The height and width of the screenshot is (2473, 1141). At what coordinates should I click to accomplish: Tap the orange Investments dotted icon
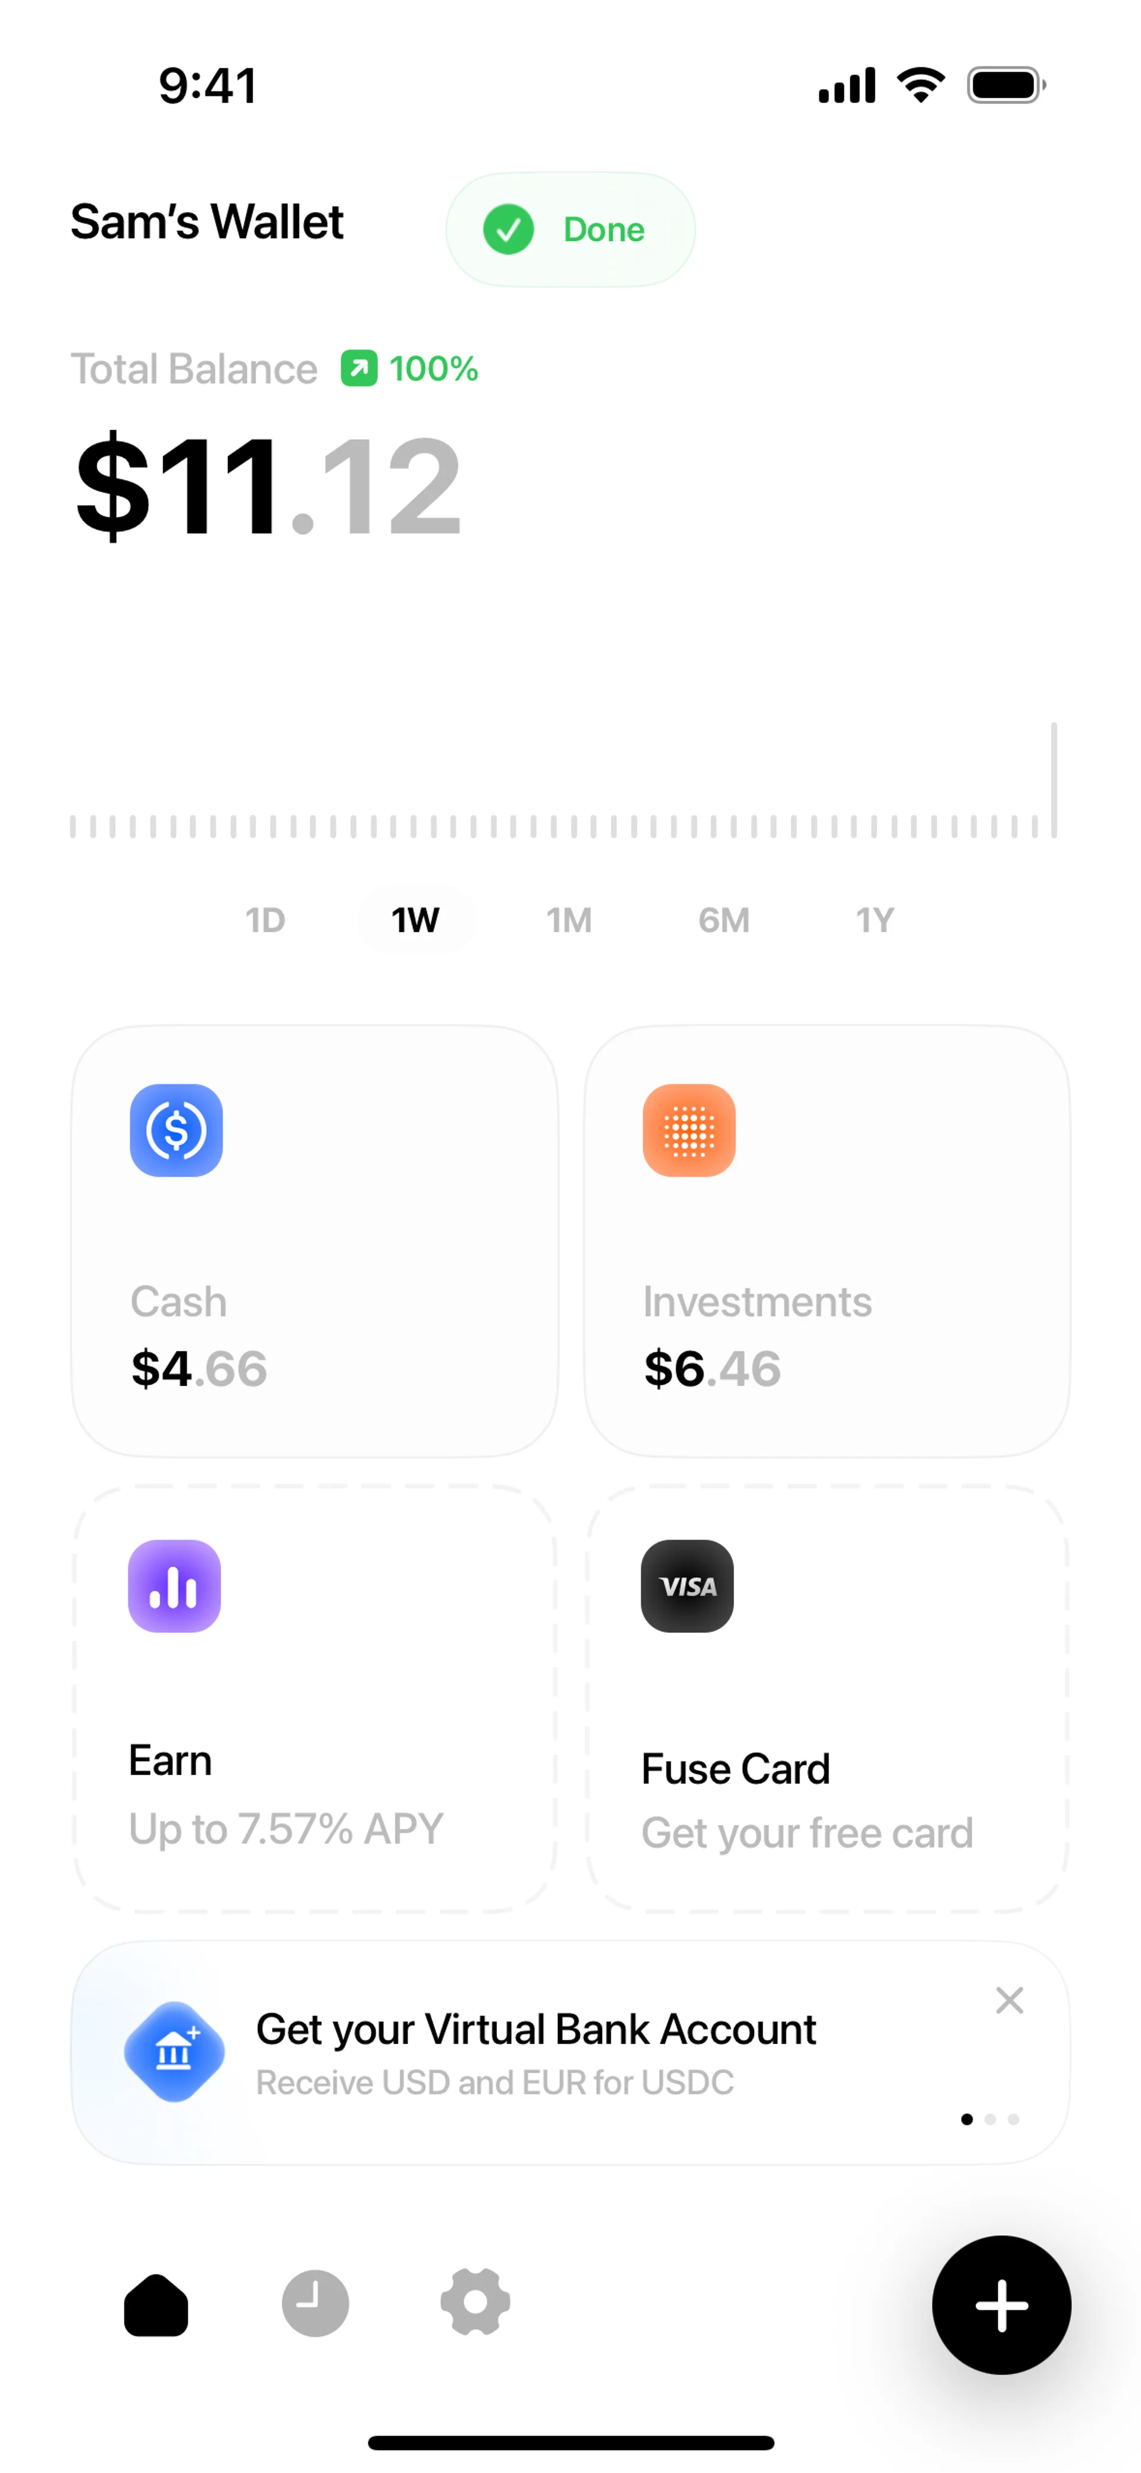point(689,1130)
